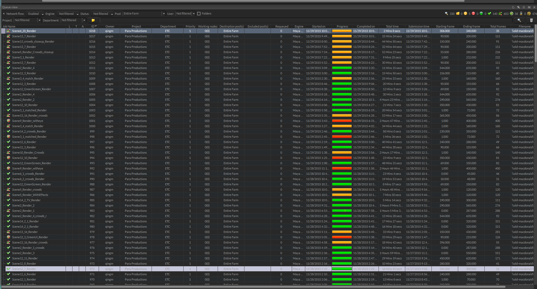This screenshot has height=289, width=537.
Task: Select job row Scene14_2_TV_Render
Action: pos(269,200)
